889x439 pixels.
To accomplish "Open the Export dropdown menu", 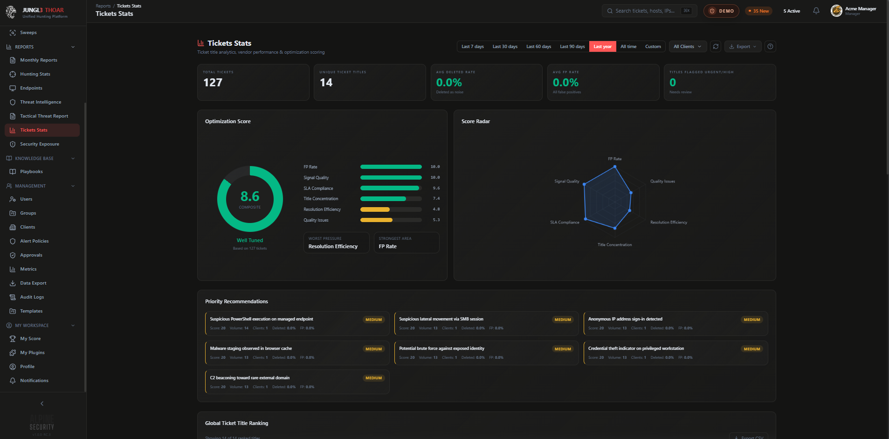I will pyautogui.click(x=743, y=47).
